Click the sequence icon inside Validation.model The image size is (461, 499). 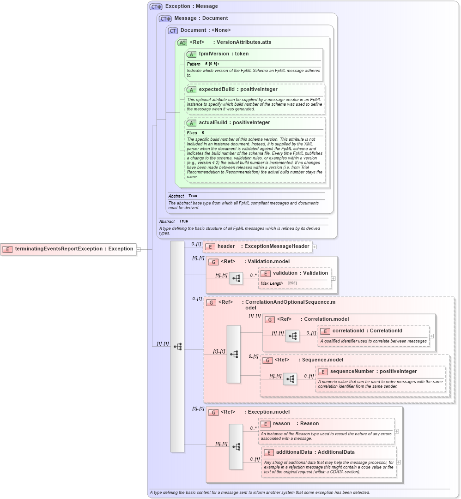[236, 278]
